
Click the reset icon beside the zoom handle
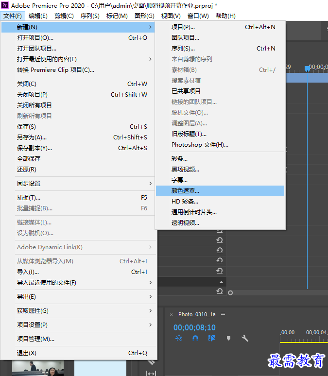(220, 291)
